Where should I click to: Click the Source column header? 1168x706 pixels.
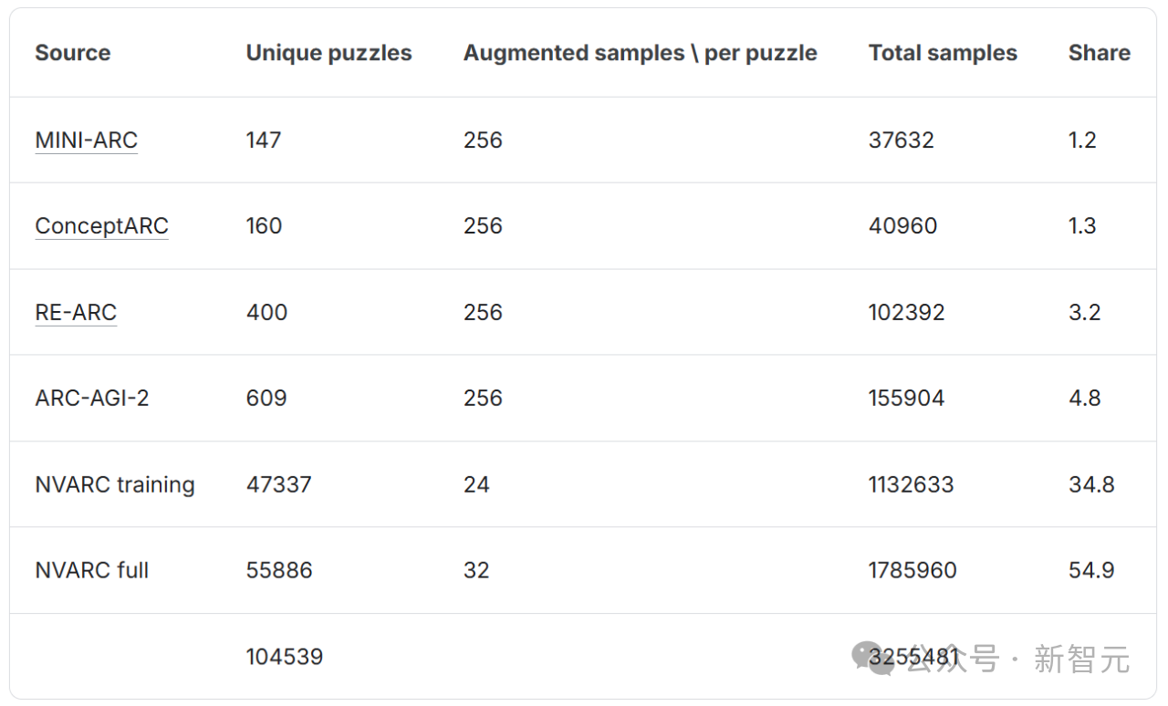tap(73, 53)
